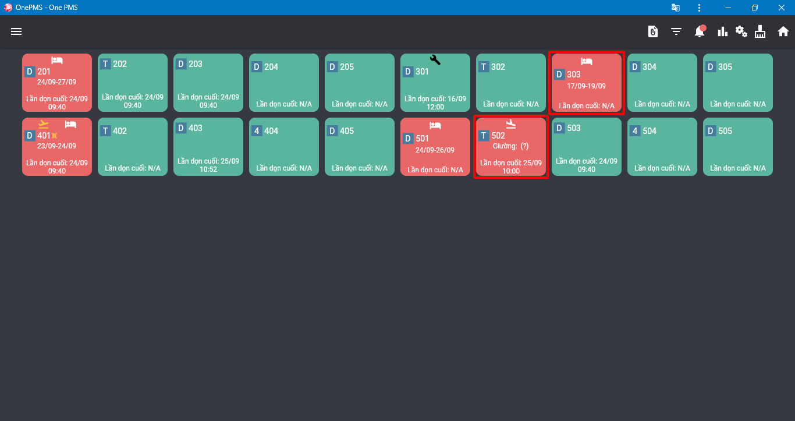Select vacant room 204 tile
The height and width of the screenshot is (421, 795).
click(284, 83)
